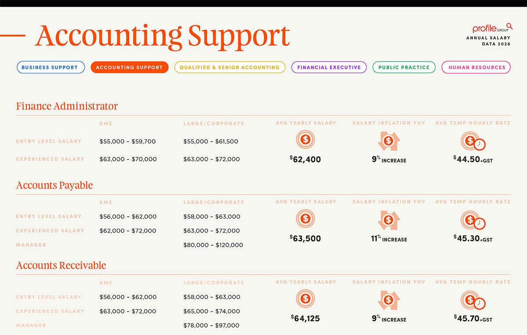Click Accounts Payable average salary dollar icon

(x=306, y=218)
